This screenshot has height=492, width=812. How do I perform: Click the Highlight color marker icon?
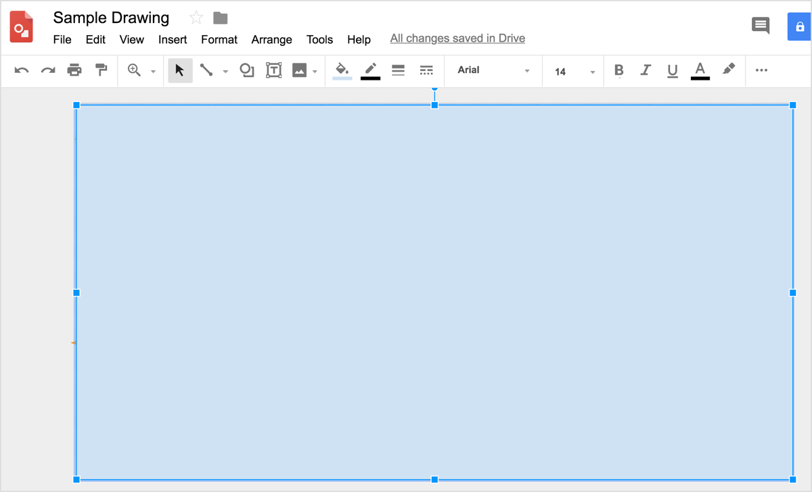(x=728, y=70)
